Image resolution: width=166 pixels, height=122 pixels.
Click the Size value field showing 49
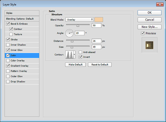[x=97, y=47]
